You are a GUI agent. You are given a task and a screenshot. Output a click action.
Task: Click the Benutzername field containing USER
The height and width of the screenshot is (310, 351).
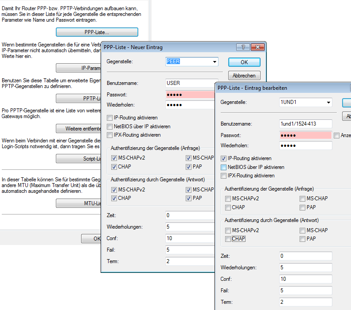coord(191,83)
